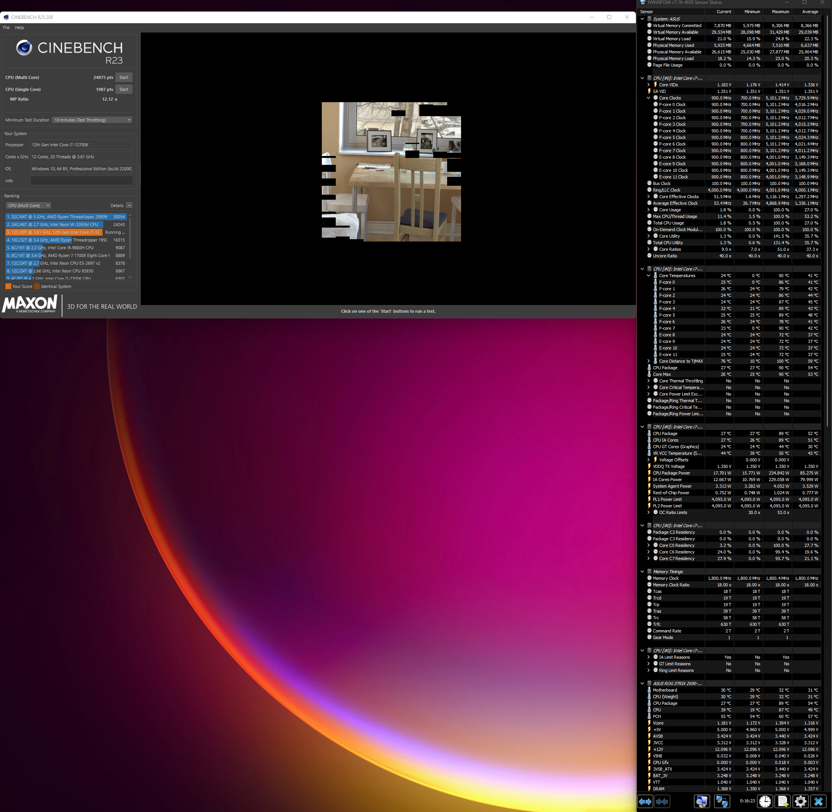Image resolution: width=832 pixels, height=812 pixels.
Task: Select the Command Rate row
Action: point(730,630)
